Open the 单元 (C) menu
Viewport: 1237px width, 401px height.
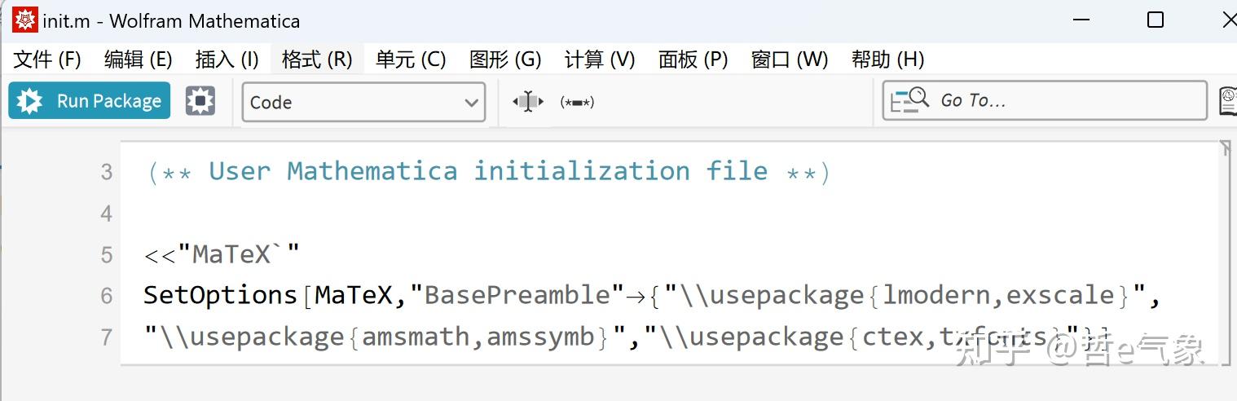411,59
